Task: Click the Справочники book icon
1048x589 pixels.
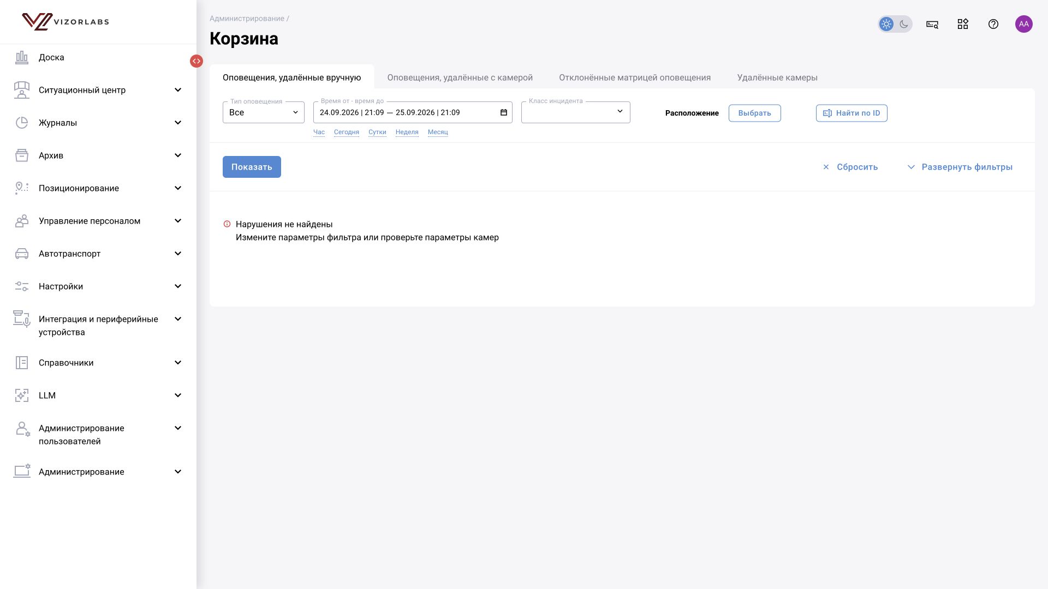Action: (x=22, y=363)
